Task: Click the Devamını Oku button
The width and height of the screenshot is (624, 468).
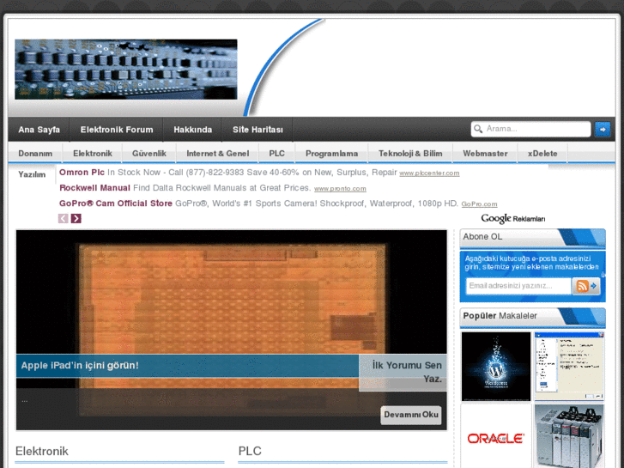Action: (x=410, y=415)
